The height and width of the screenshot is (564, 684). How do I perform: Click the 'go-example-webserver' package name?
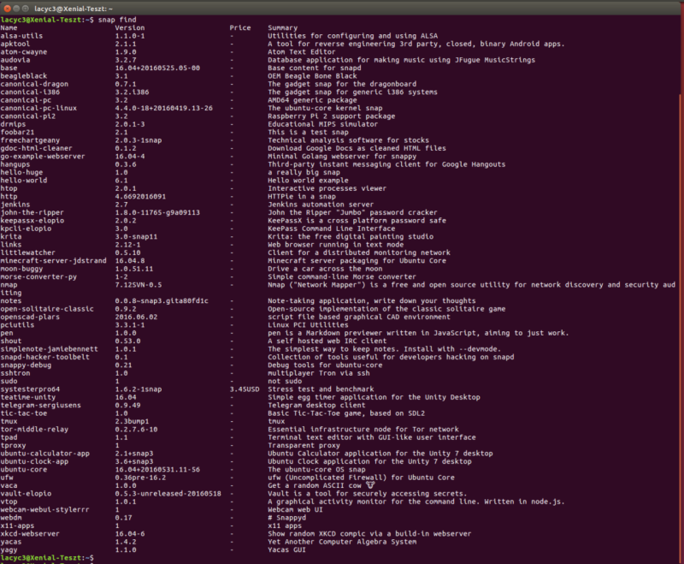click(x=43, y=157)
